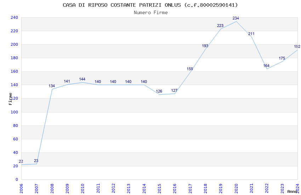Click the x-axis year label 2009
Screen dimensions: 301x195
67,189
